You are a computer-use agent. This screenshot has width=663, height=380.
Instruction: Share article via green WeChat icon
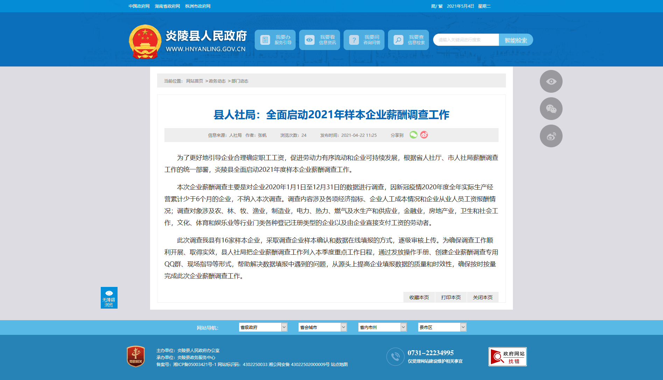(414, 135)
